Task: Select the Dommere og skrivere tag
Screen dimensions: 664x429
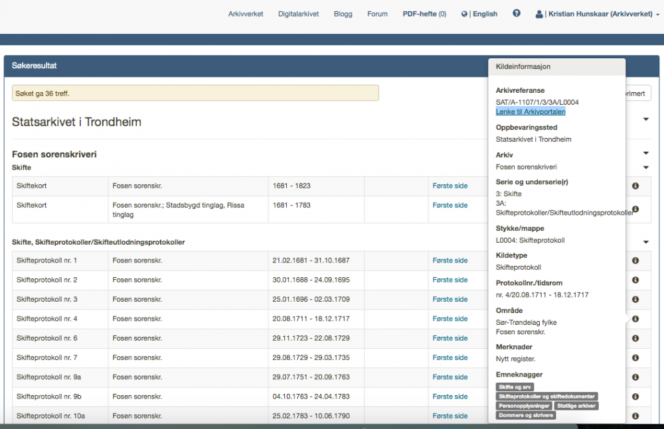Action: click(526, 416)
